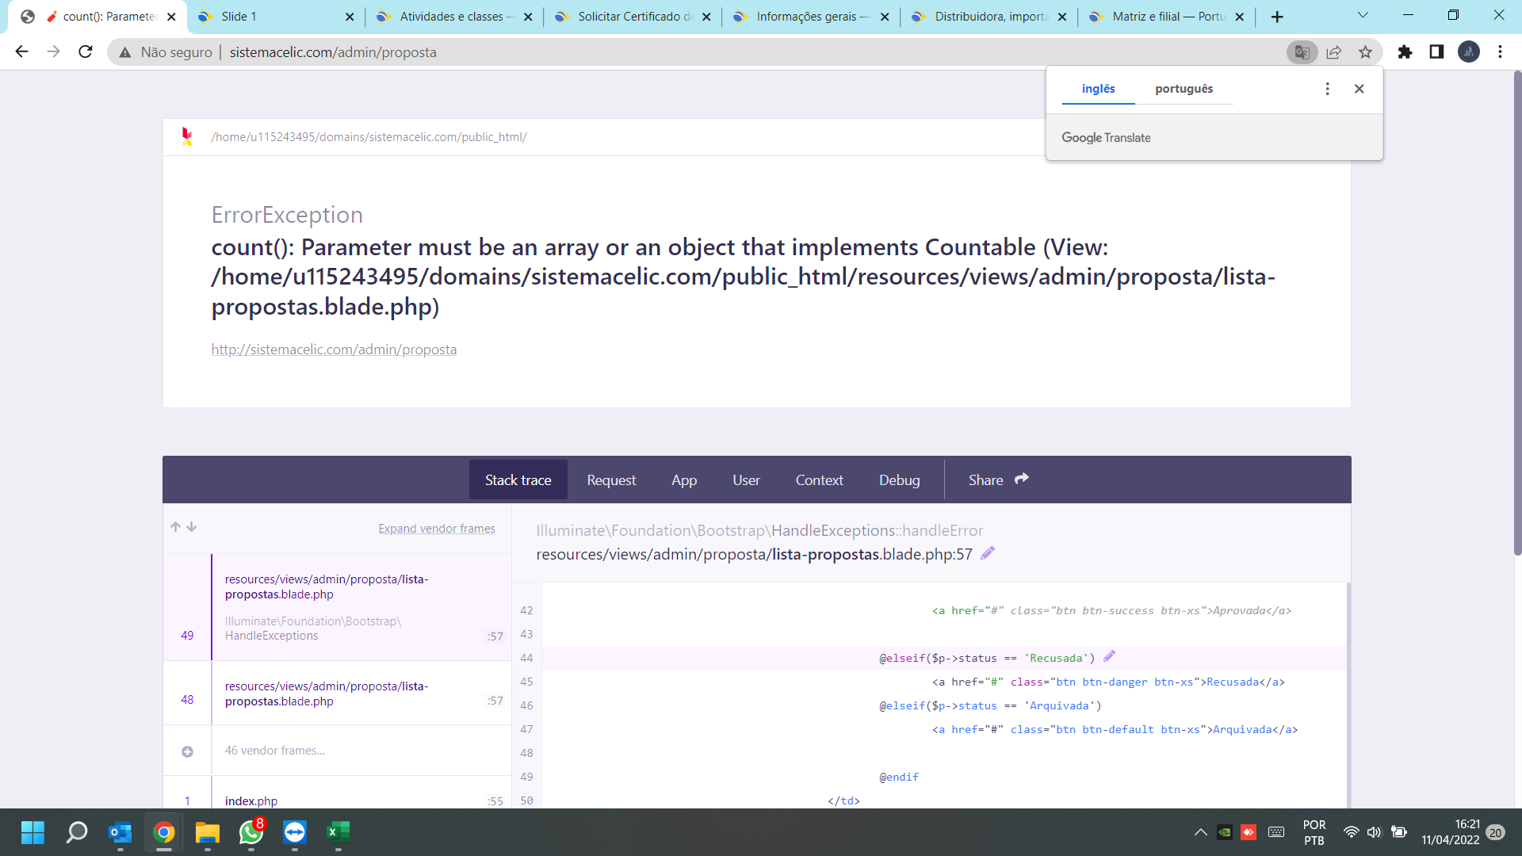The width and height of the screenshot is (1522, 856).
Task: Click the browser profile avatar
Action: [1469, 52]
